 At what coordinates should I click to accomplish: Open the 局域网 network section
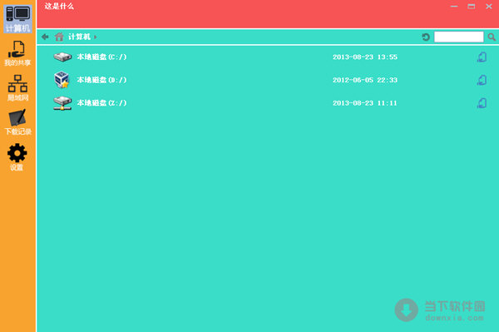pos(17,88)
